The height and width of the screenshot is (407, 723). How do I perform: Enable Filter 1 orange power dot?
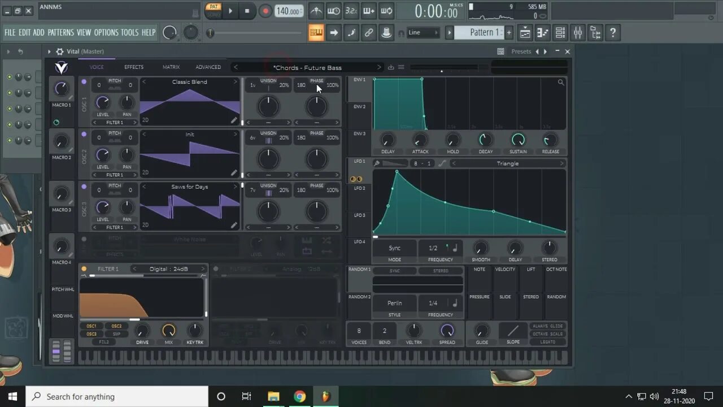(x=84, y=269)
